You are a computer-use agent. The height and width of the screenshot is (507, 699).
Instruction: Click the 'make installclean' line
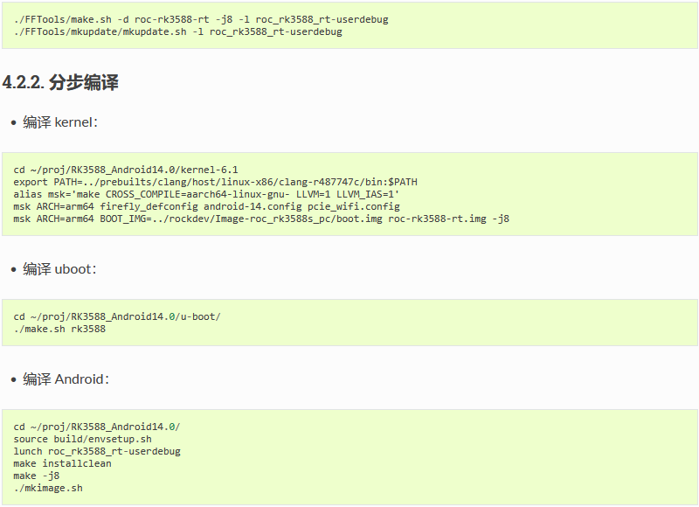click(x=62, y=464)
